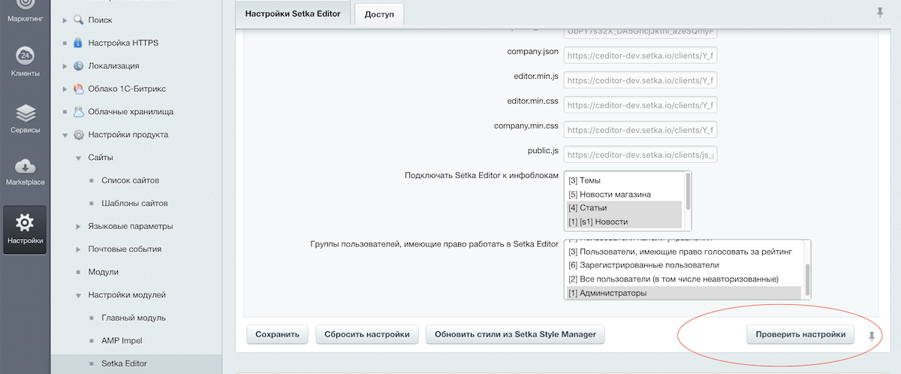Click the editor.min.js URL input field
The image size is (901, 374).
pos(640,80)
